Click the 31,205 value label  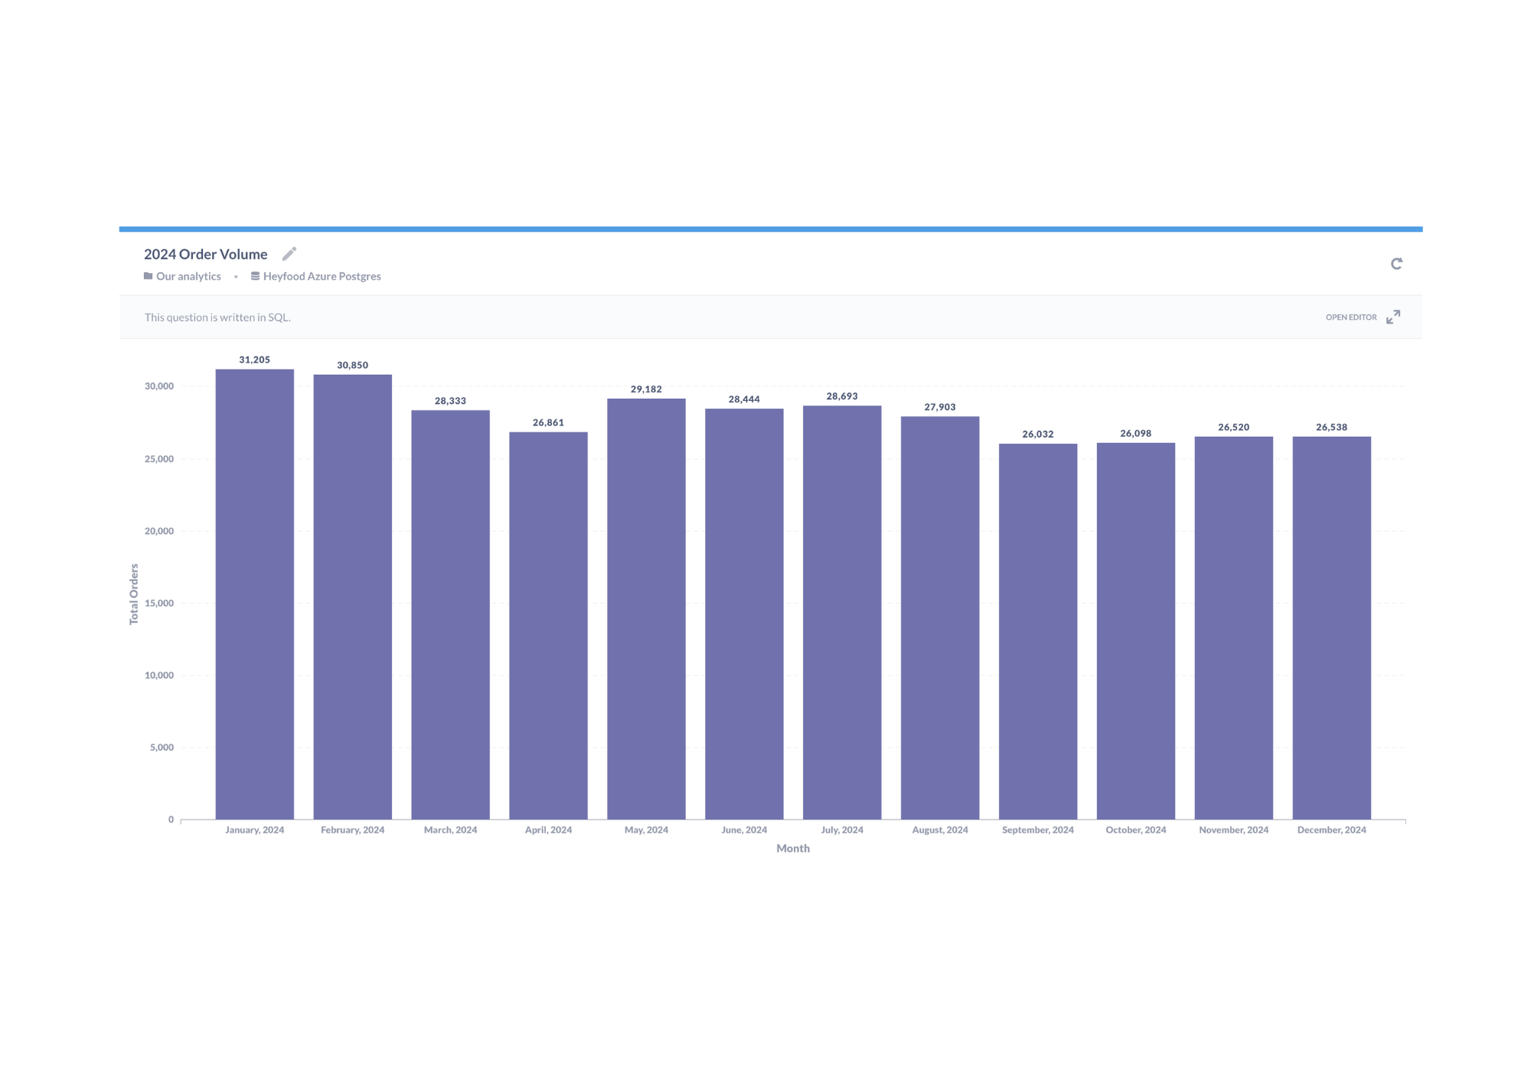[x=255, y=360]
